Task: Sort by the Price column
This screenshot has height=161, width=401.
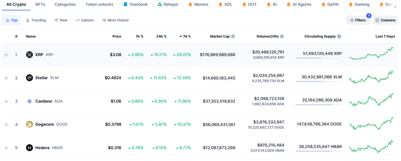Action: (117, 36)
